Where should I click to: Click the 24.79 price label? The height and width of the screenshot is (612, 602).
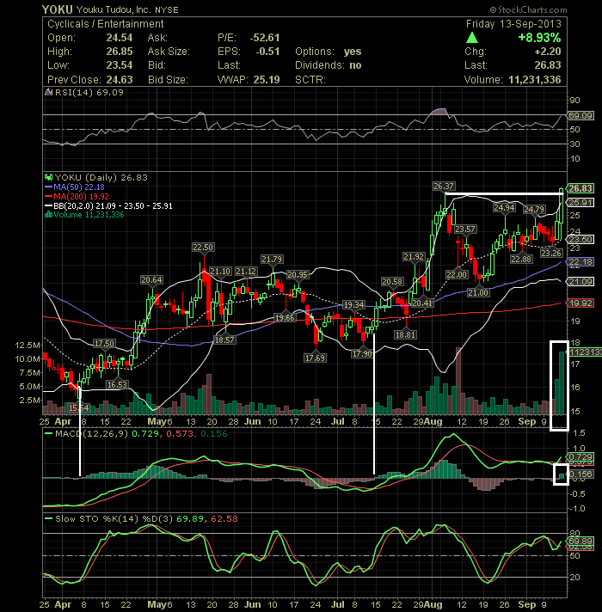[x=534, y=210]
